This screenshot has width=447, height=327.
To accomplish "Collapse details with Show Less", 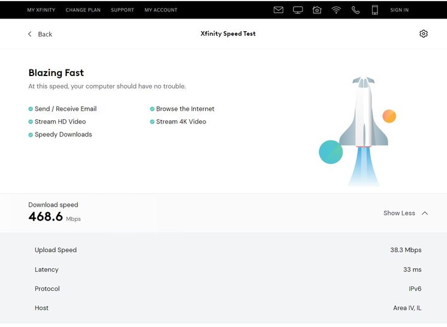I will [x=399, y=213].
